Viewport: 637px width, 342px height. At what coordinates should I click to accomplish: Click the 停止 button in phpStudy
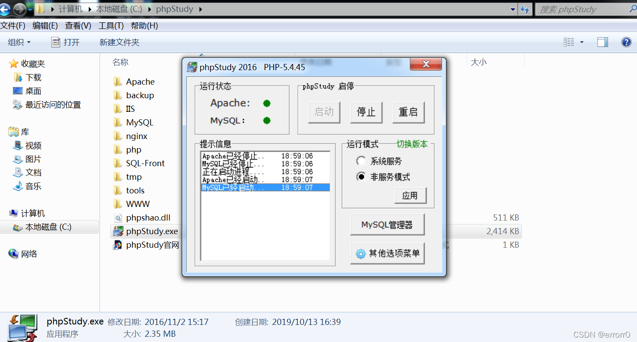click(366, 112)
